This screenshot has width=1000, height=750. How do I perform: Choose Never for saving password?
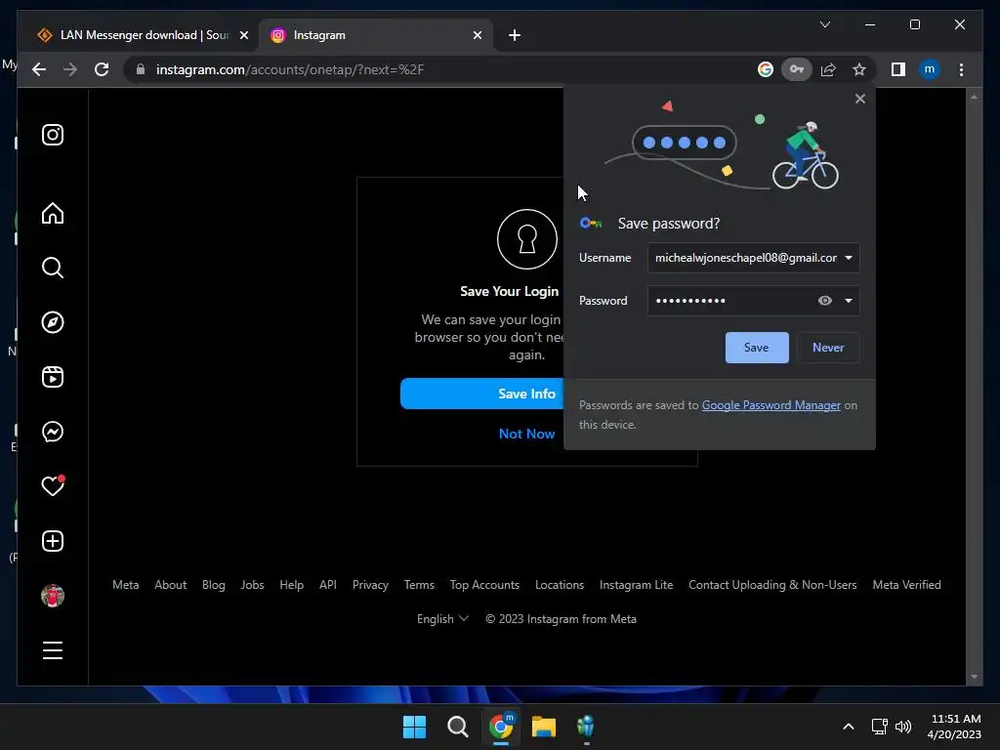828,348
